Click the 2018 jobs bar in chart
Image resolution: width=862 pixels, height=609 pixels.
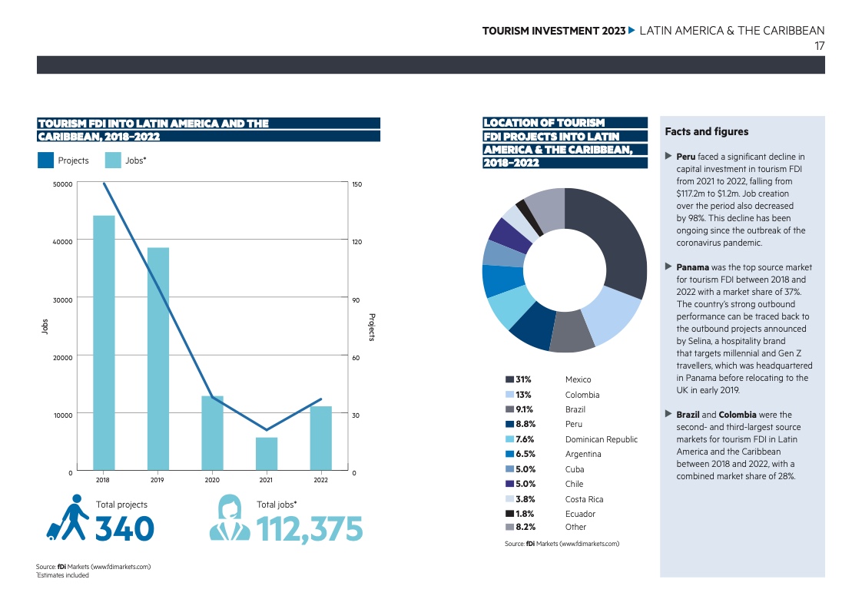[104, 343]
